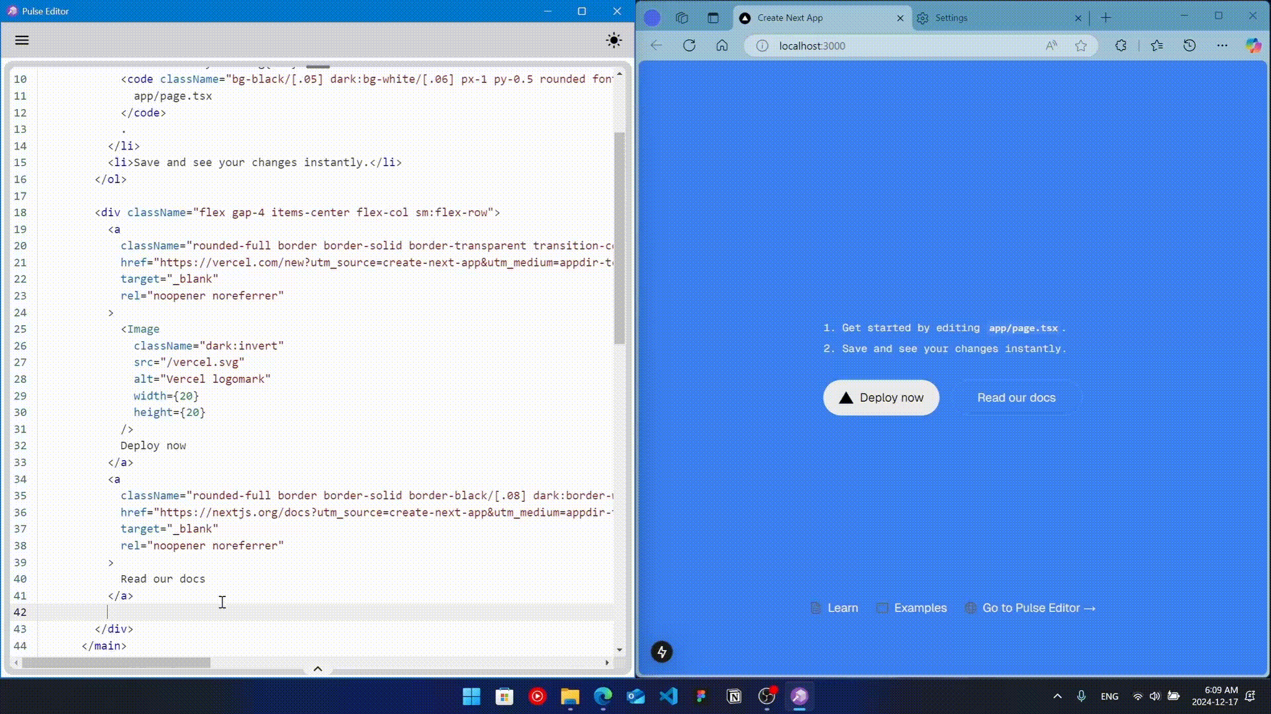Toggle the light/dark theme sun icon
1271x714 pixels.
tap(614, 40)
